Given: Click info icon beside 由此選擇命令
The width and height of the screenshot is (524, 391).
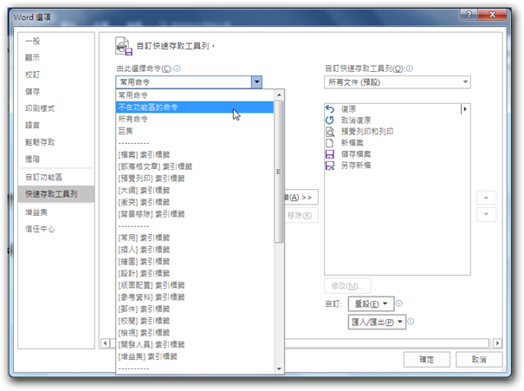Looking at the screenshot, I should coord(177,68).
